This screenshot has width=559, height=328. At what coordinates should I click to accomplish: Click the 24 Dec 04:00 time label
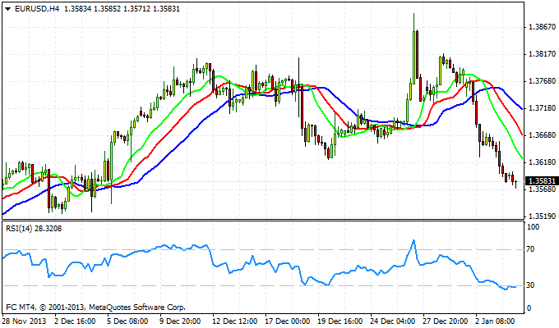[393, 321]
